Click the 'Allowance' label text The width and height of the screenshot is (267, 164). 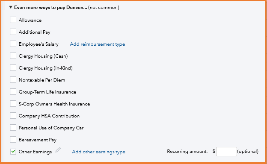(30, 20)
